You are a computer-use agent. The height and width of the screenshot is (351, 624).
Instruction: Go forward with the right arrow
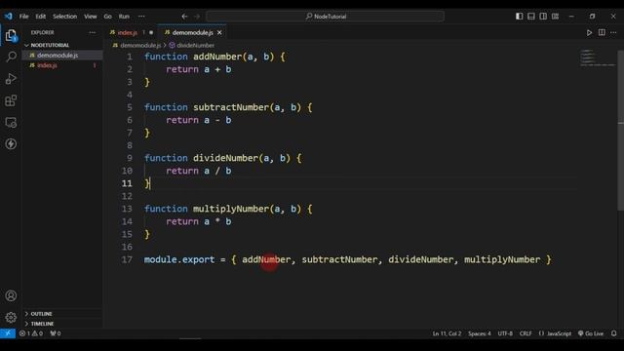pyautogui.click(x=197, y=17)
